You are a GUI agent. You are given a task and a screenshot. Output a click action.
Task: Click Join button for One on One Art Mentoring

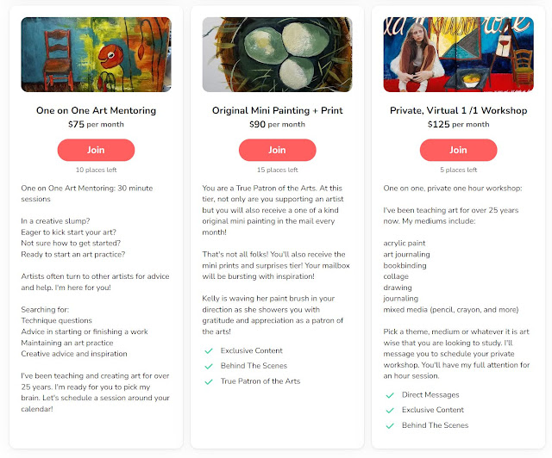pos(96,150)
